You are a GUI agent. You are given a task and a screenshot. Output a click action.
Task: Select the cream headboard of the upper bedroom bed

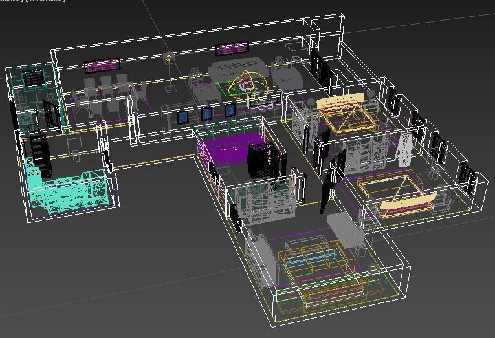pyautogui.click(x=340, y=101)
